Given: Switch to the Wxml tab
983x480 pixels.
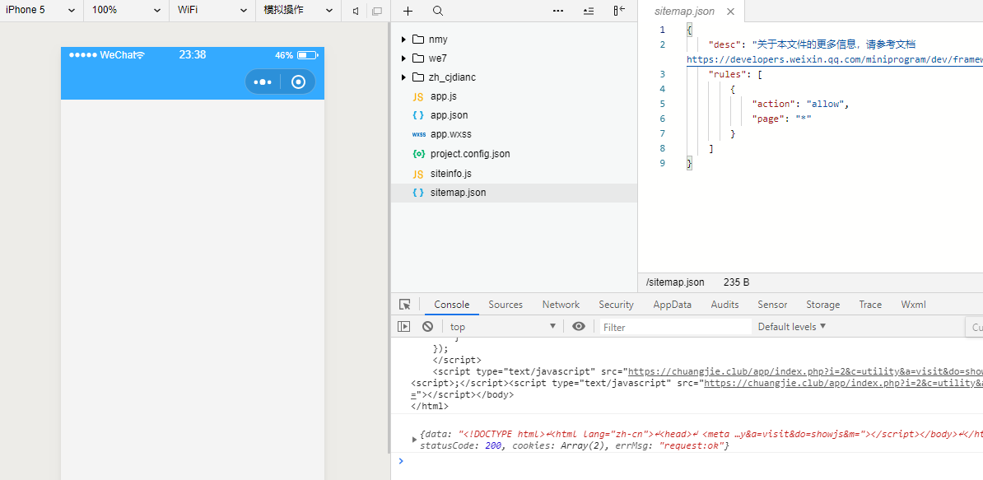Looking at the screenshot, I should pyautogui.click(x=913, y=305).
